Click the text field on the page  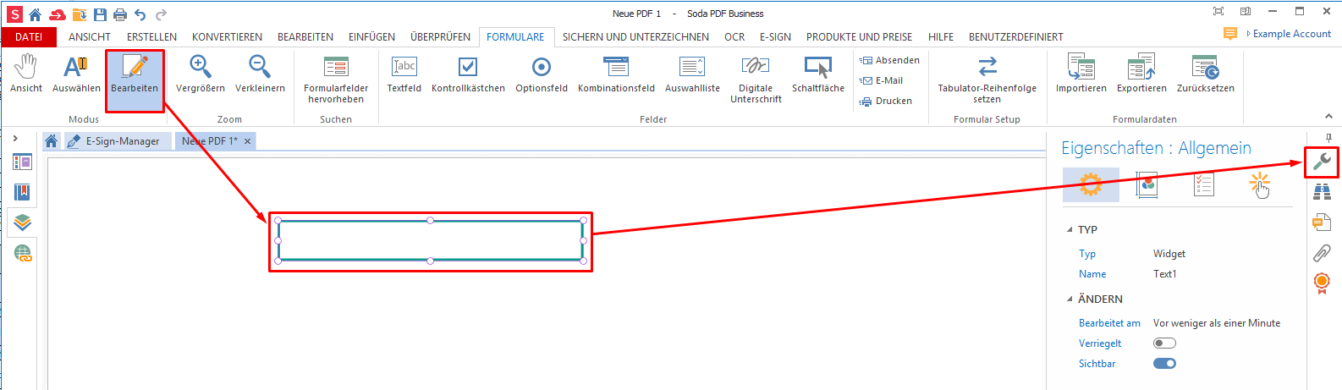point(430,241)
